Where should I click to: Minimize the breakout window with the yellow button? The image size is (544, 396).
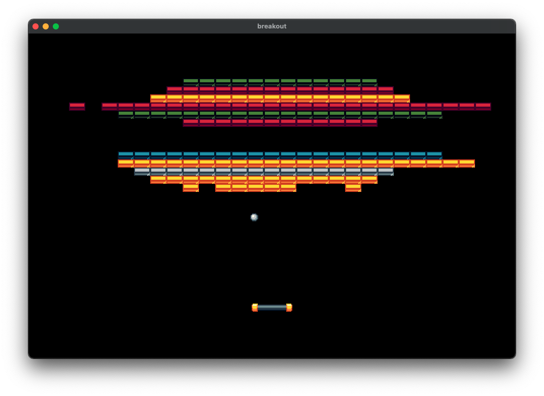coord(46,26)
